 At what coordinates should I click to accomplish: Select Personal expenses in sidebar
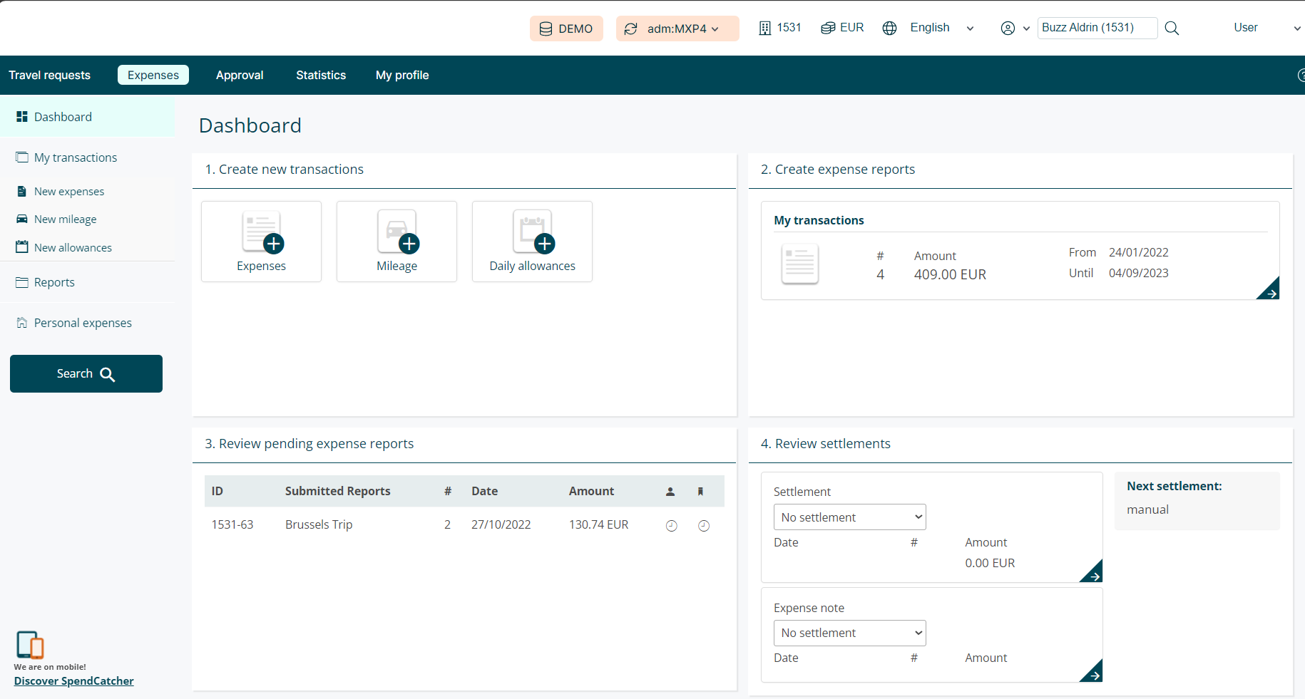(x=83, y=323)
